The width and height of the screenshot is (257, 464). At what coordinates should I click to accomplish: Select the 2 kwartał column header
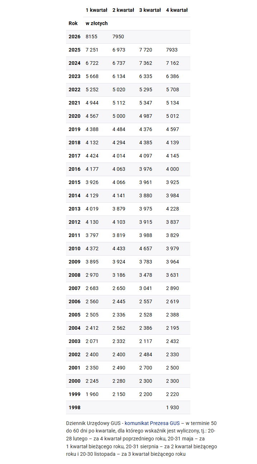pyautogui.click(x=123, y=10)
